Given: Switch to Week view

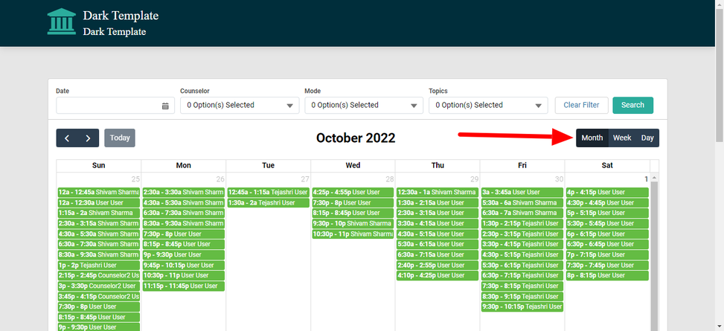Looking at the screenshot, I should 622,138.
